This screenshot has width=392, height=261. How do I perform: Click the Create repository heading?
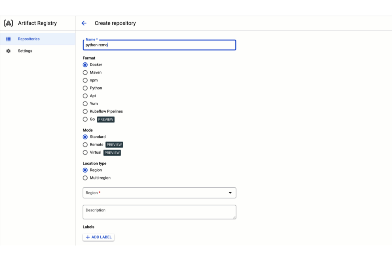[115, 23]
